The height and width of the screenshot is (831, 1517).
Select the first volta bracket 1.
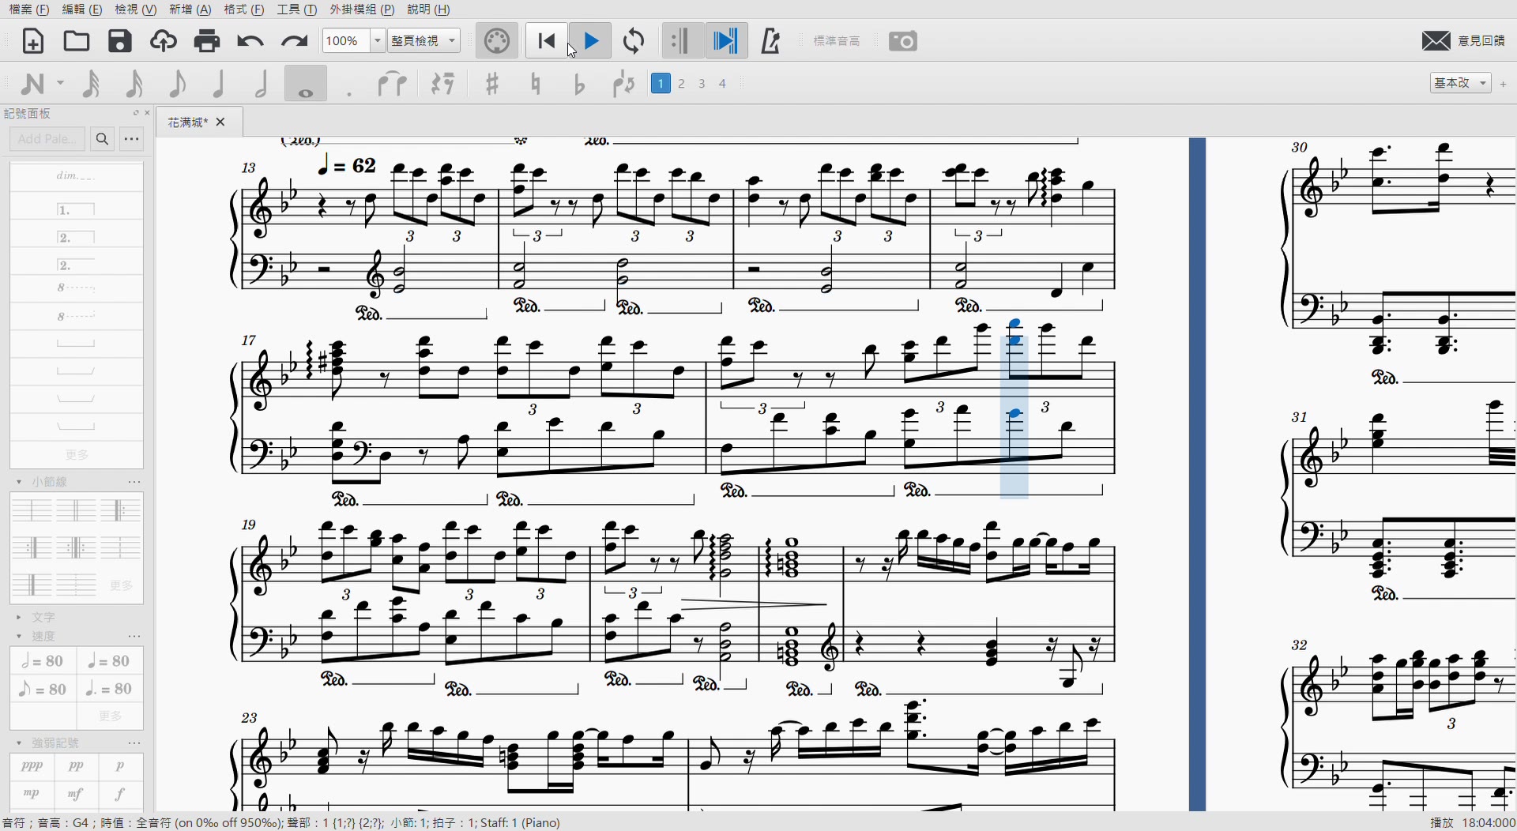click(x=76, y=210)
